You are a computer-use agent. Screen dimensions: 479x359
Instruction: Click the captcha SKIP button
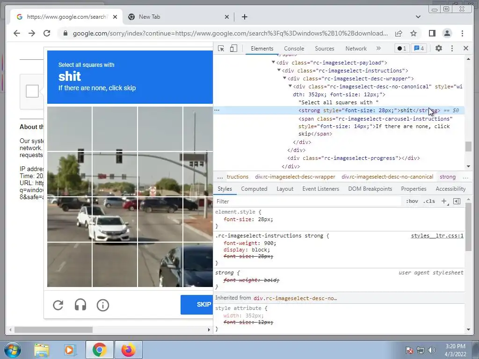coord(197,305)
